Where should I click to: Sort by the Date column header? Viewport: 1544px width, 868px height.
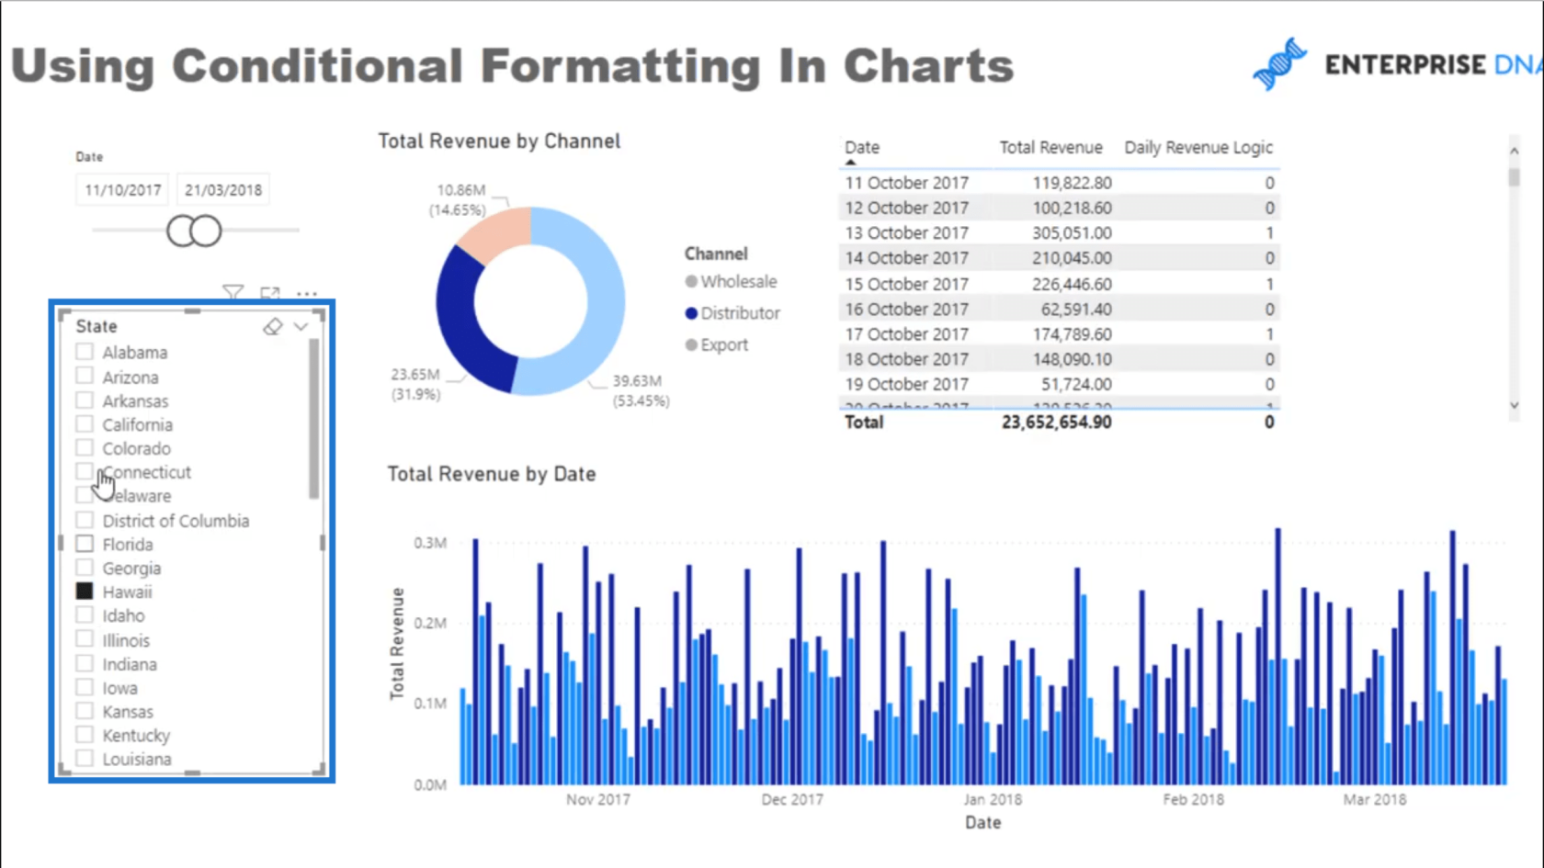862,148
